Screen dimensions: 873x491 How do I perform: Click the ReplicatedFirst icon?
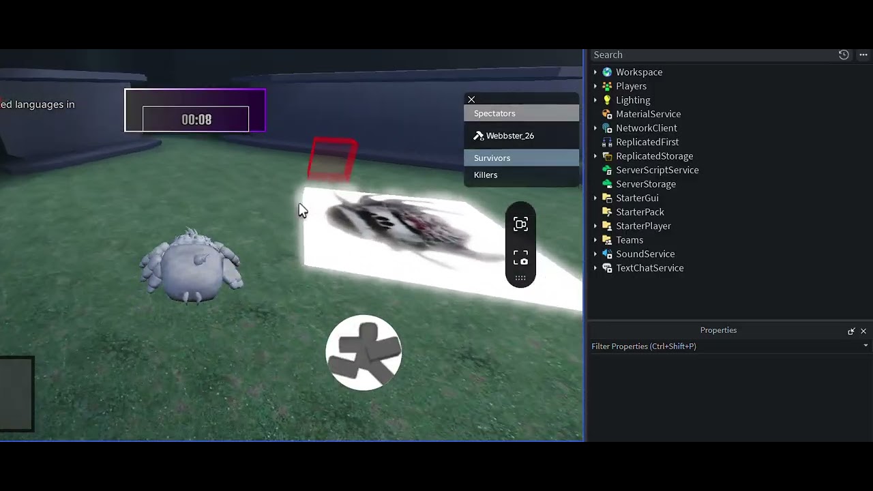(x=607, y=142)
